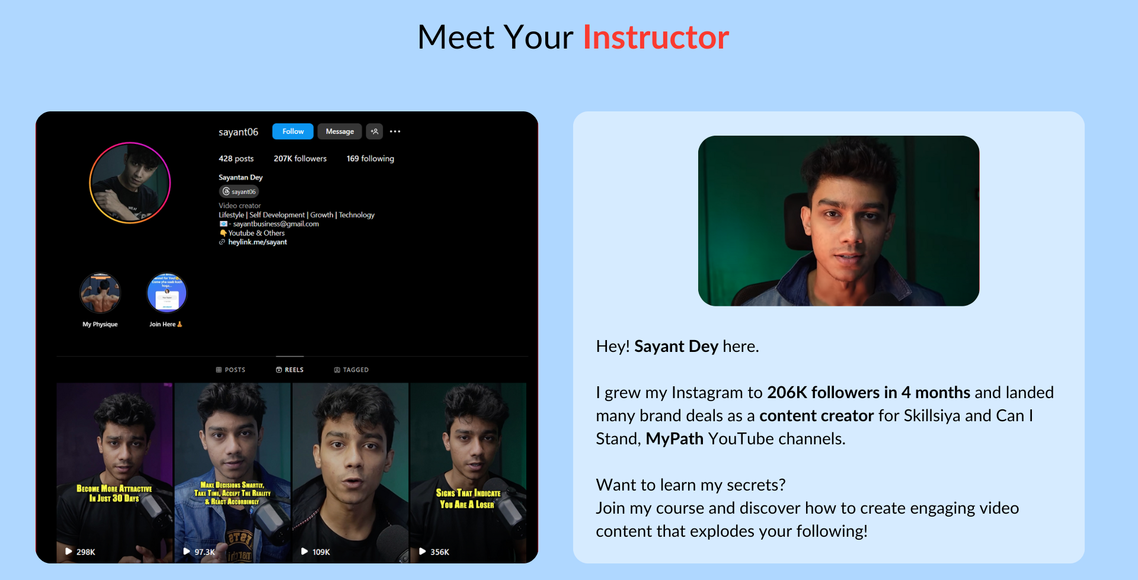Click the blue Follow button
Screen dimensions: 1138x580
(293, 132)
